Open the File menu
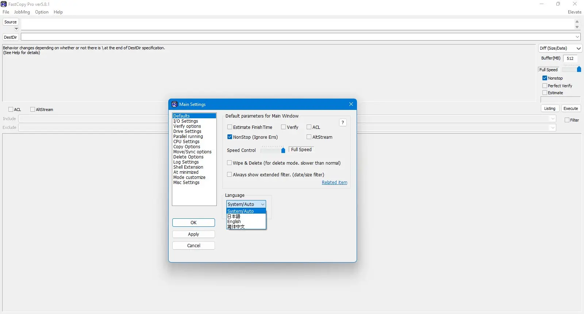584x314 pixels. (6, 12)
